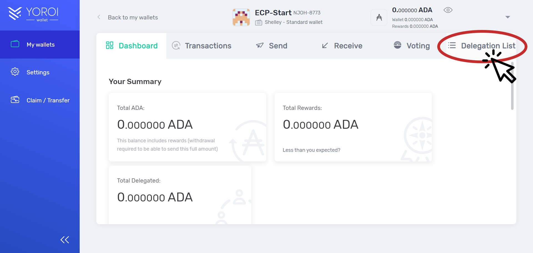533x253 pixels.
Task: Click the back chevron before Back to my wallets
Action: click(x=99, y=17)
